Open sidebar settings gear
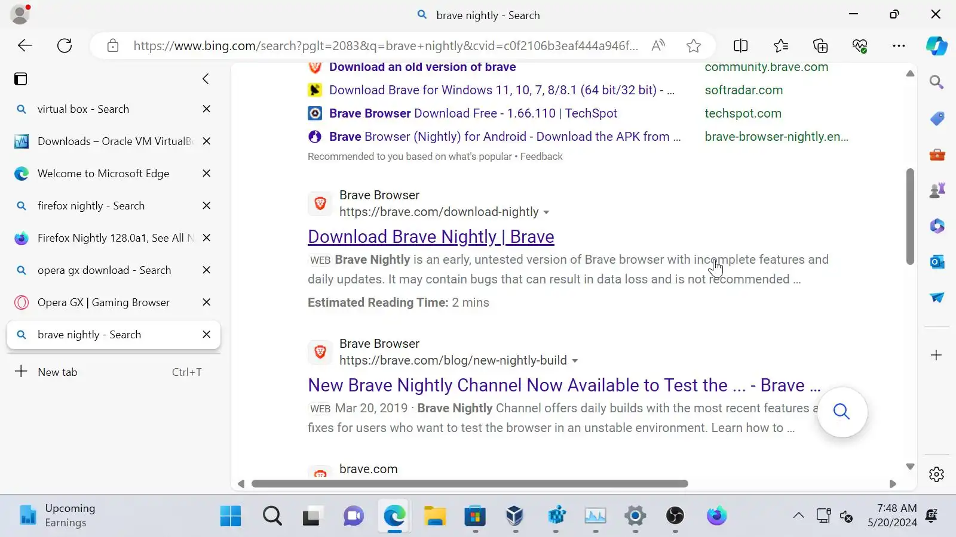The width and height of the screenshot is (956, 537). click(x=936, y=474)
